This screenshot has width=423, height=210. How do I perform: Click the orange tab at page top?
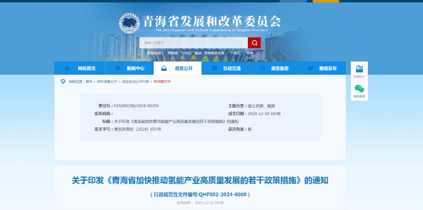326,1
